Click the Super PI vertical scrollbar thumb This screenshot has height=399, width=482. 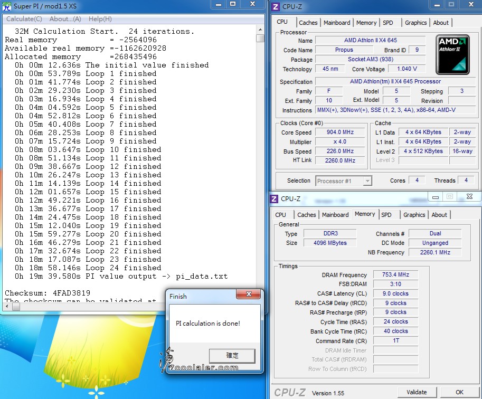coord(260,38)
